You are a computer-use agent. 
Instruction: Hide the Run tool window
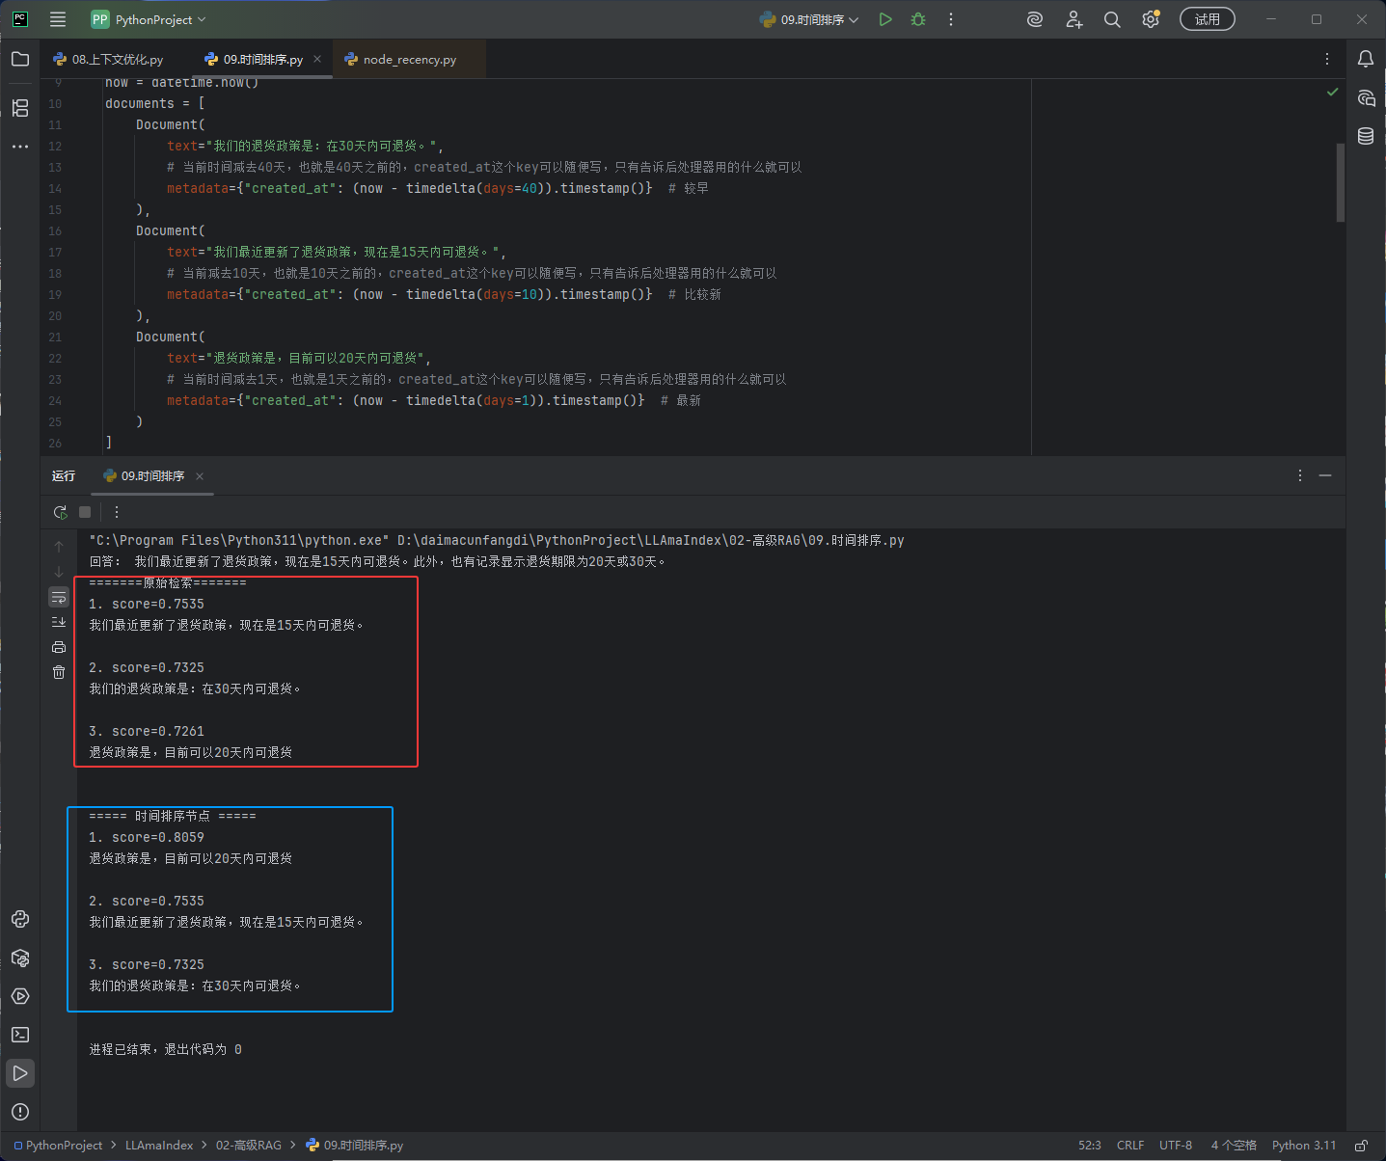1325,475
